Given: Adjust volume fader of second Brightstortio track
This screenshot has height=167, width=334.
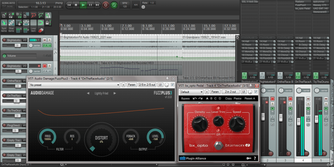Looking at the screenshot, I should click(18, 71).
